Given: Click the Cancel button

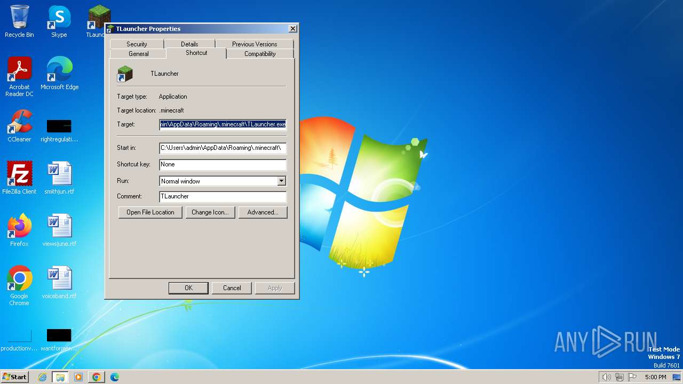Looking at the screenshot, I should 232,288.
